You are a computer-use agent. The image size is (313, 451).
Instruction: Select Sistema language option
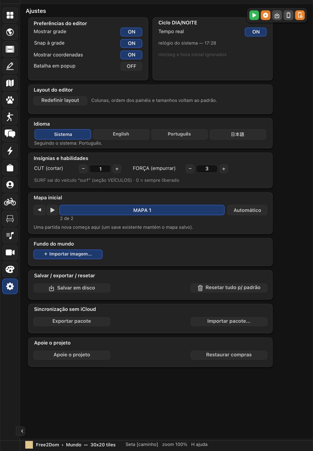(63, 134)
